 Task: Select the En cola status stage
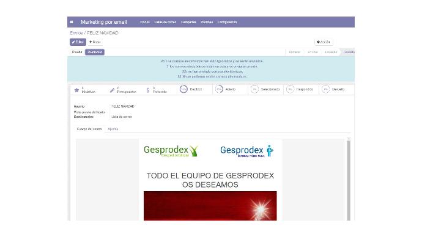click(313, 52)
